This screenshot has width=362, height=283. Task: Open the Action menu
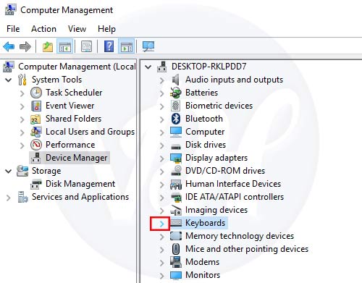[x=43, y=29]
